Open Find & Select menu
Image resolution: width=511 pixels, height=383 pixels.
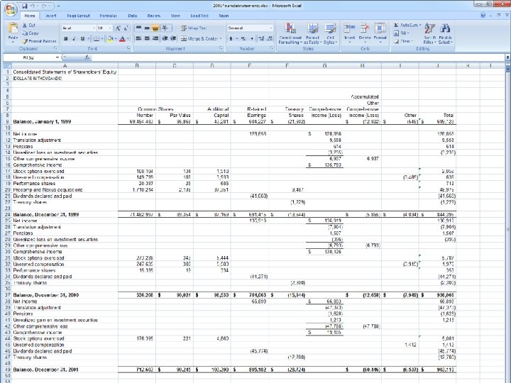[x=445, y=33]
